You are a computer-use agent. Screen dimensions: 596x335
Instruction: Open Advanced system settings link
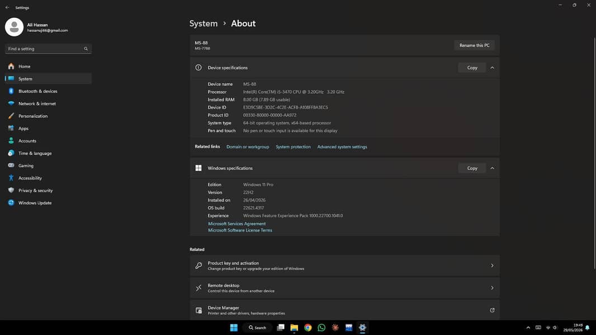(x=342, y=147)
